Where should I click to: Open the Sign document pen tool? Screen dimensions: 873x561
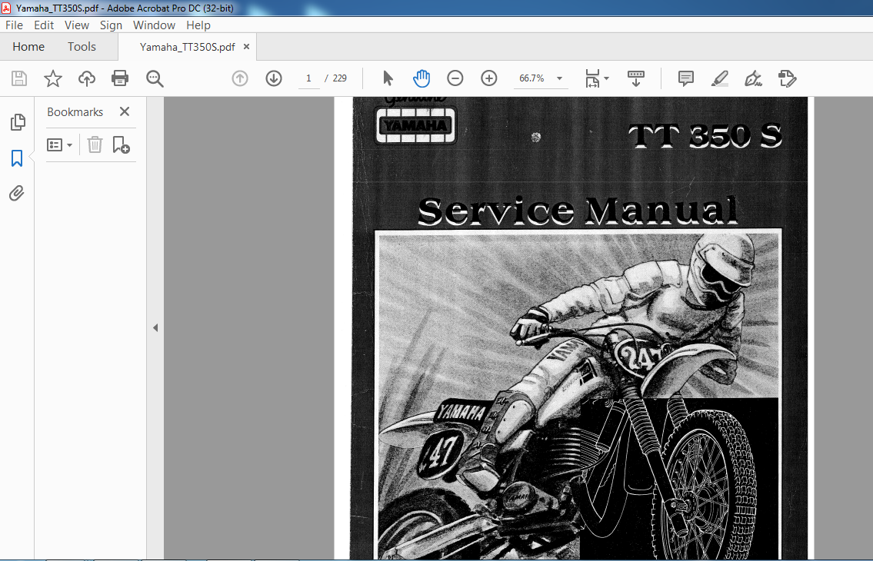pyautogui.click(x=753, y=78)
